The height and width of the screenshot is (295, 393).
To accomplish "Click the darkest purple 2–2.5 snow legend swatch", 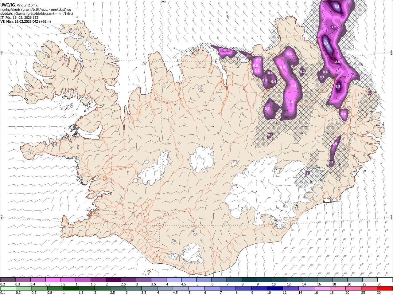I will click(x=113, y=280).
